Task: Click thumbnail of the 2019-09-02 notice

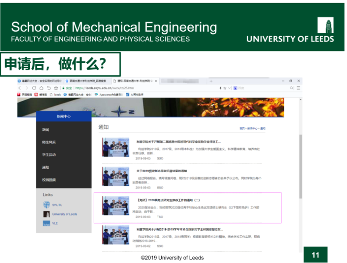Action: (116, 235)
